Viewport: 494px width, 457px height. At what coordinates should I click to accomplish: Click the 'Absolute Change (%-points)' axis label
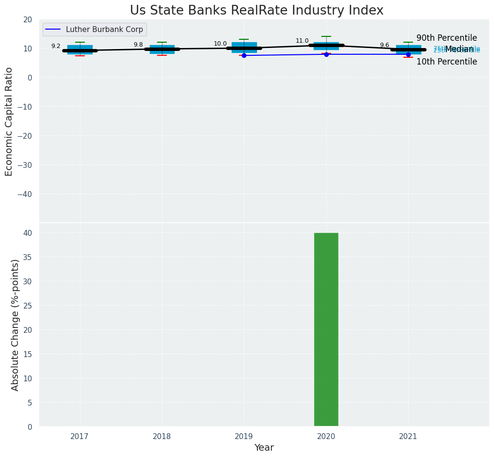point(15,325)
